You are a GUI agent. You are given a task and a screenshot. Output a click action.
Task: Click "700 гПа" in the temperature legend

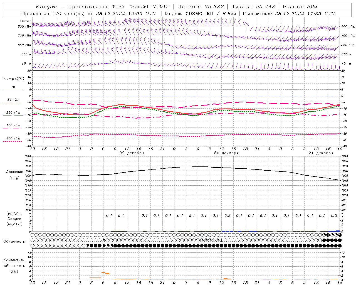(13, 126)
